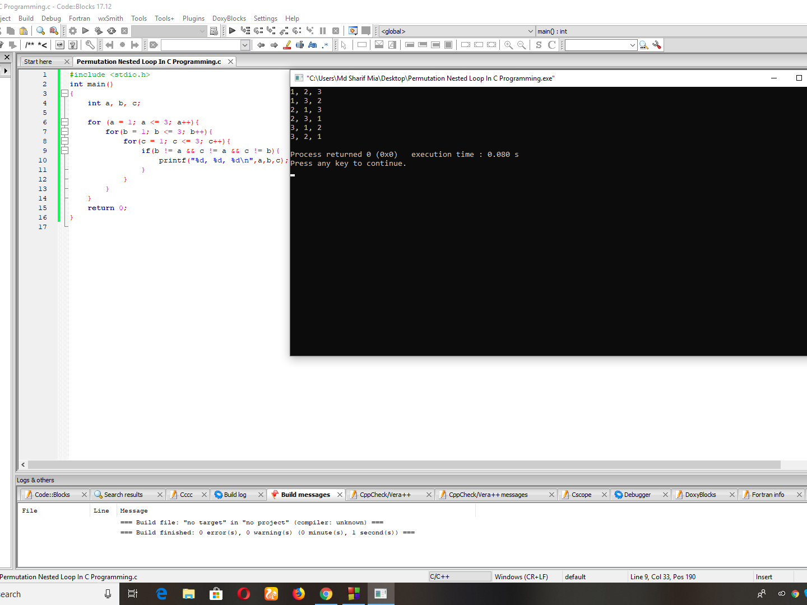Toggle Highlight search results option

[287, 45]
